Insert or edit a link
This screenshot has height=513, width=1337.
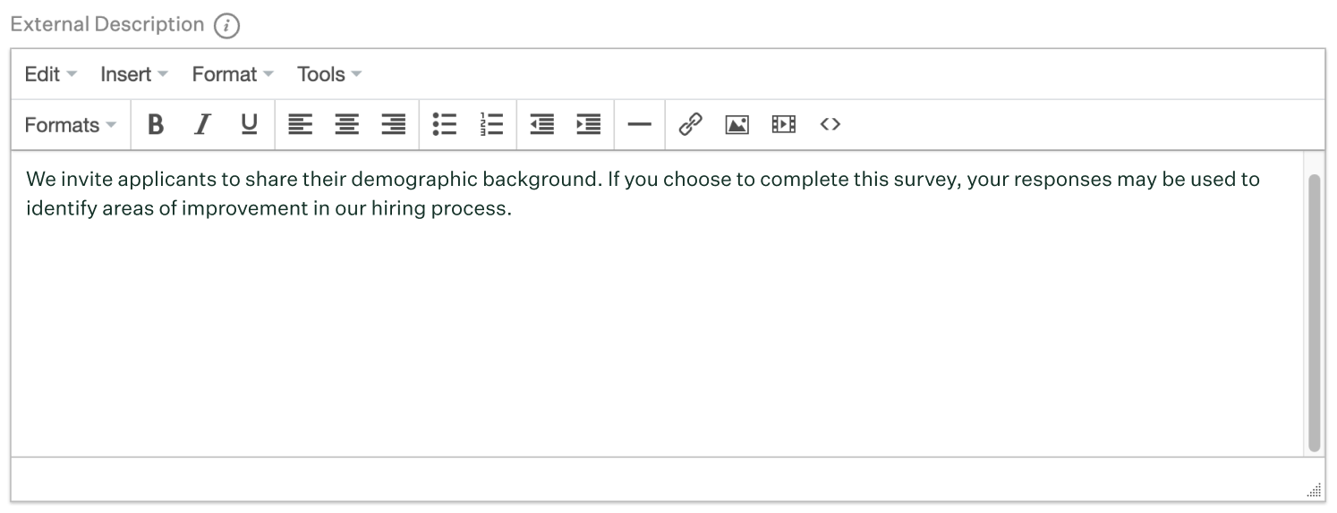tap(690, 125)
